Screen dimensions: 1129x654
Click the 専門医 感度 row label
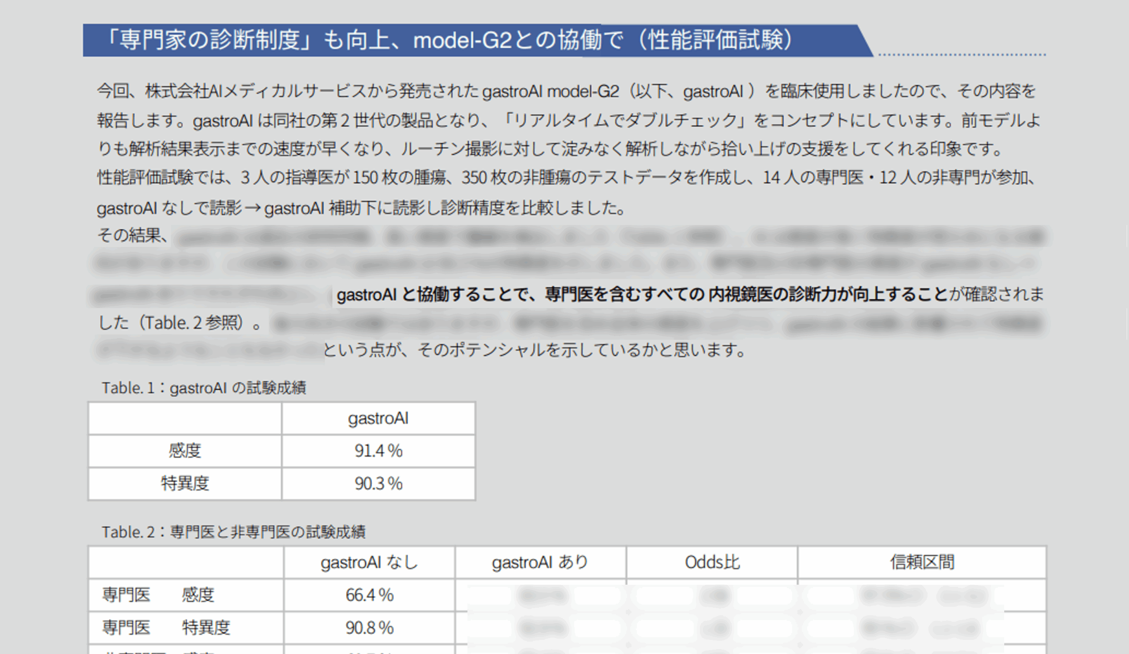tap(158, 595)
